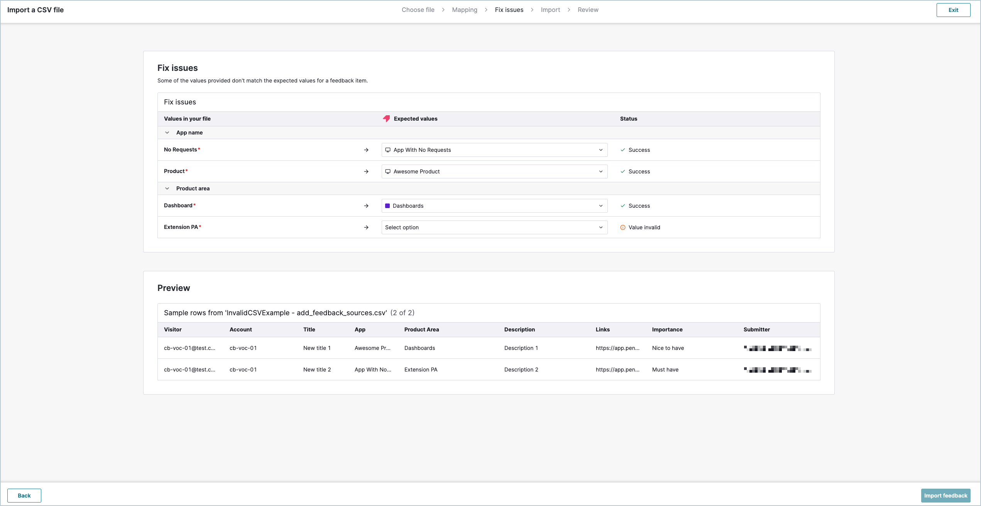Click success checkmark for Product row
Image resolution: width=981 pixels, height=506 pixels.
pos(623,171)
